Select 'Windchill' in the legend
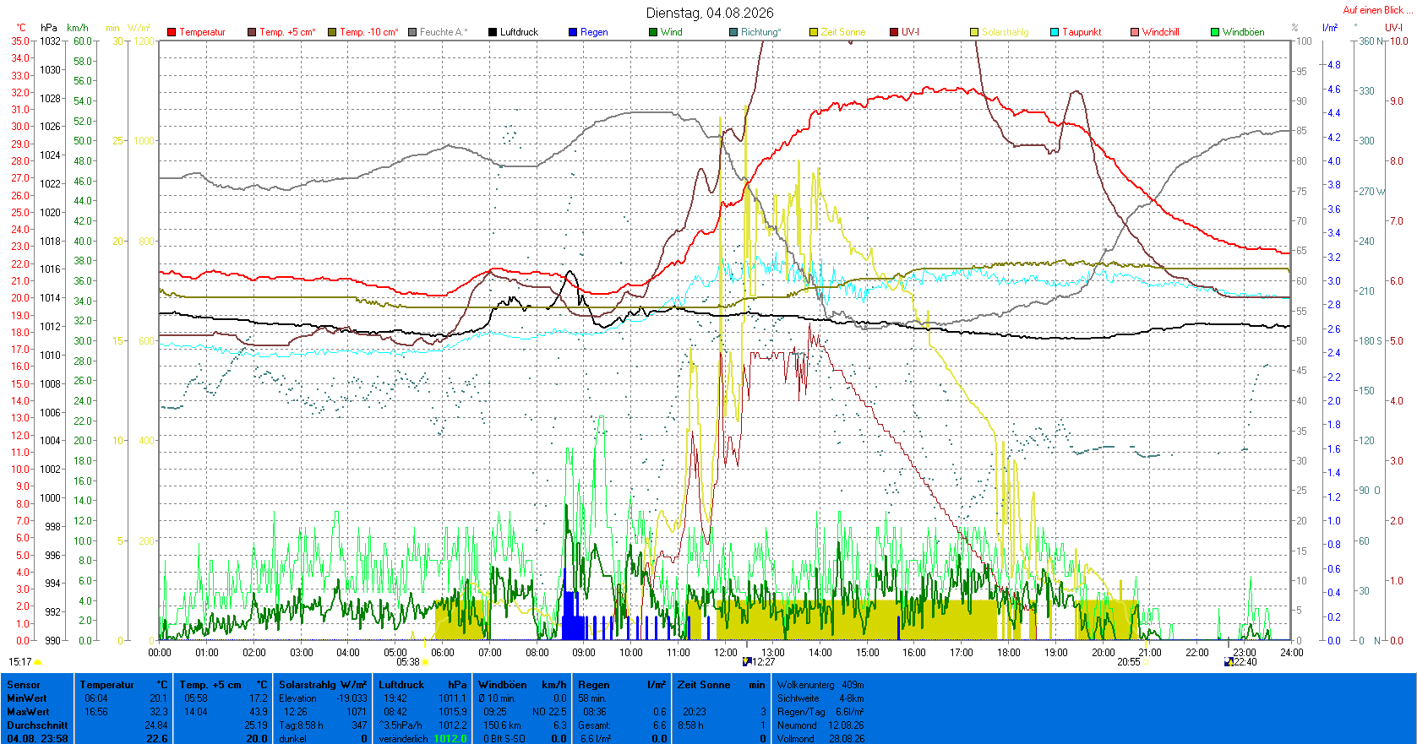Image resolution: width=1417 pixels, height=744 pixels. pyautogui.click(x=1161, y=32)
